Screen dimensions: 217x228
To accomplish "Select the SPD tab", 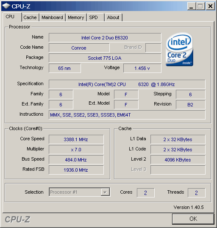I will coord(95,17).
